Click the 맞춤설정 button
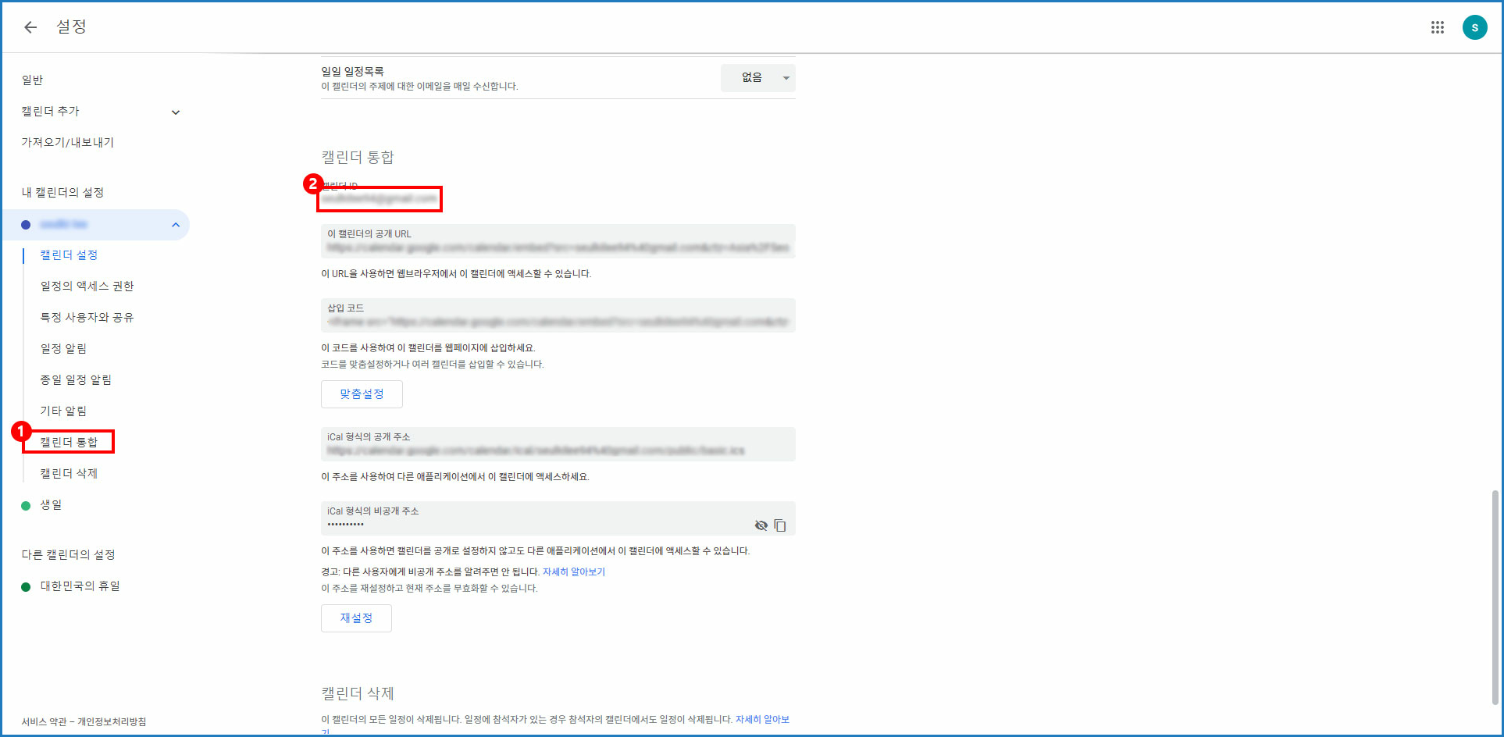The width and height of the screenshot is (1504, 737). [x=362, y=394]
